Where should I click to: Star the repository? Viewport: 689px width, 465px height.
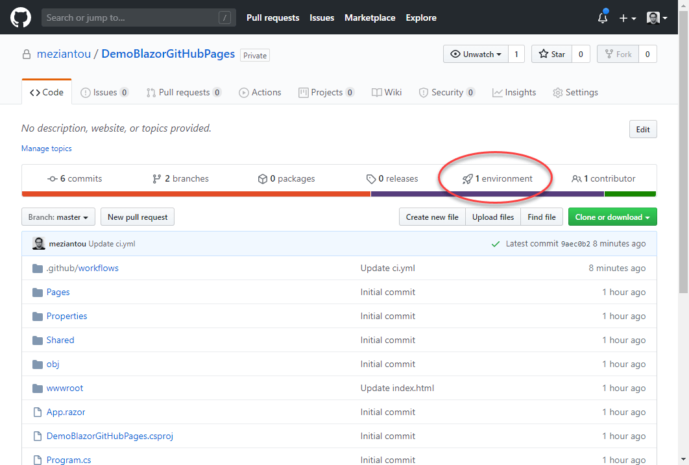551,54
